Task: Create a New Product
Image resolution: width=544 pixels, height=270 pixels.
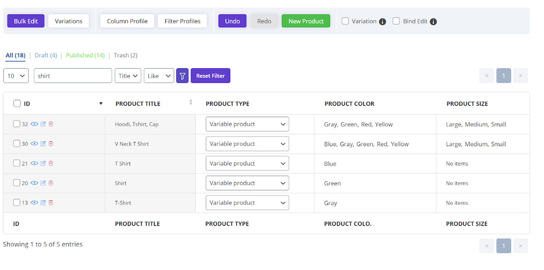Action: 306,21
